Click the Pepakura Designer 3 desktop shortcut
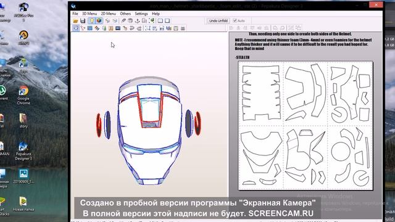395x222 pixels. pyautogui.click(x=23, y=151)
